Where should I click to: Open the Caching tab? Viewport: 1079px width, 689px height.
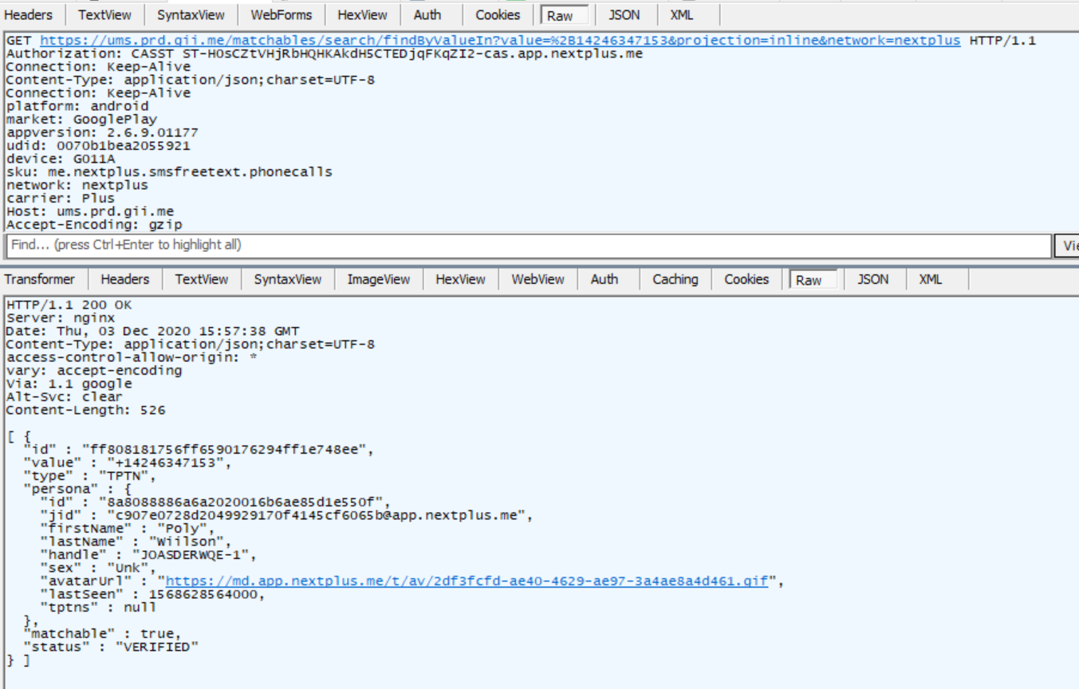675,279
